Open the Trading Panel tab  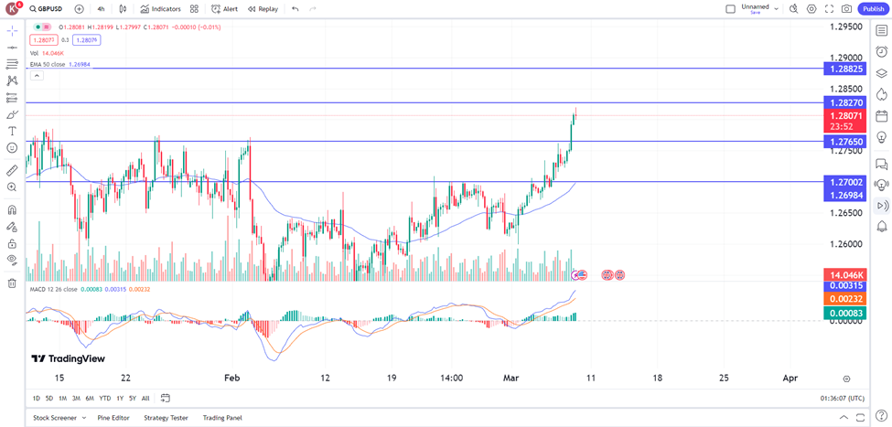point(222,417)
